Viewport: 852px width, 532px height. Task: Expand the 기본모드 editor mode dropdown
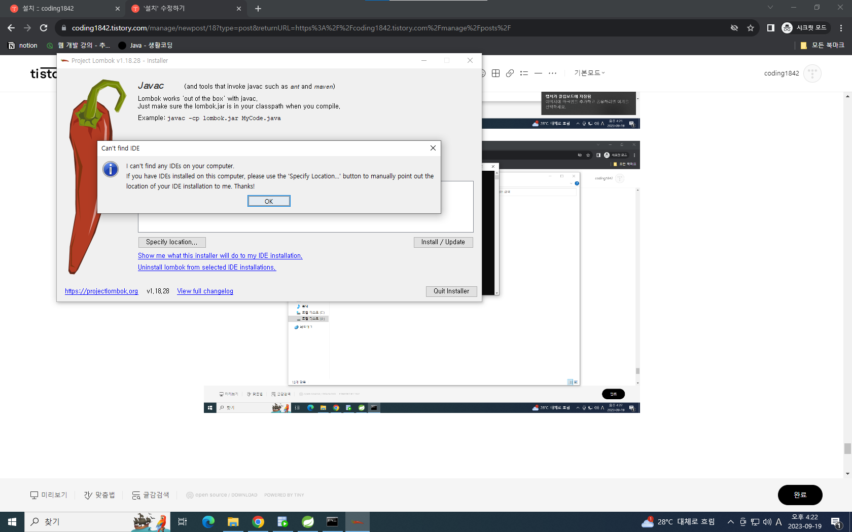coord(589,73)
